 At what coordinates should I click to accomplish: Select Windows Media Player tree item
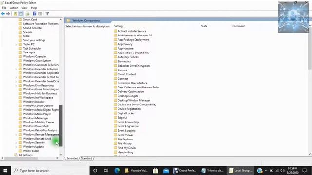37,114
